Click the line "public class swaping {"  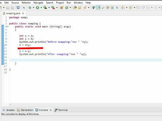pyautogui.click(x=25, y=24)
